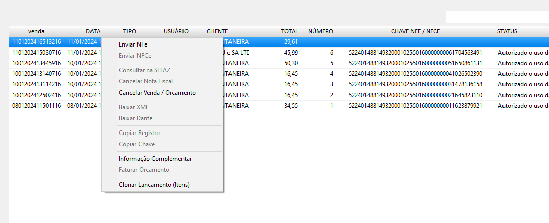Click the CLIENTE column header
Image resolution: width=549 pixels, height=223 pixels.
[217, 31]
